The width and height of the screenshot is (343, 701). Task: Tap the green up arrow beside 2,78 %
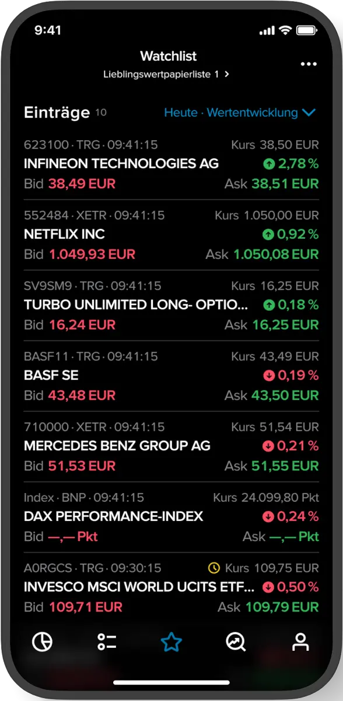click(x=268, y=164)
